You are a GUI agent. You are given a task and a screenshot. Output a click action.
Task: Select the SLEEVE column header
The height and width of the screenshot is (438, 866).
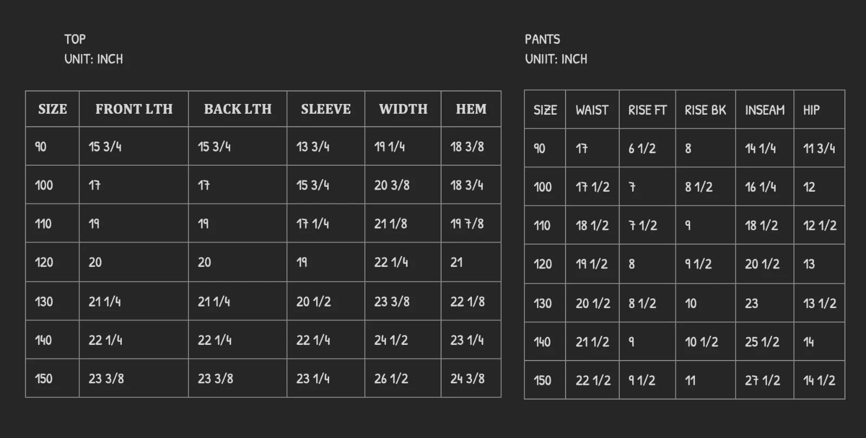(326, 109)
